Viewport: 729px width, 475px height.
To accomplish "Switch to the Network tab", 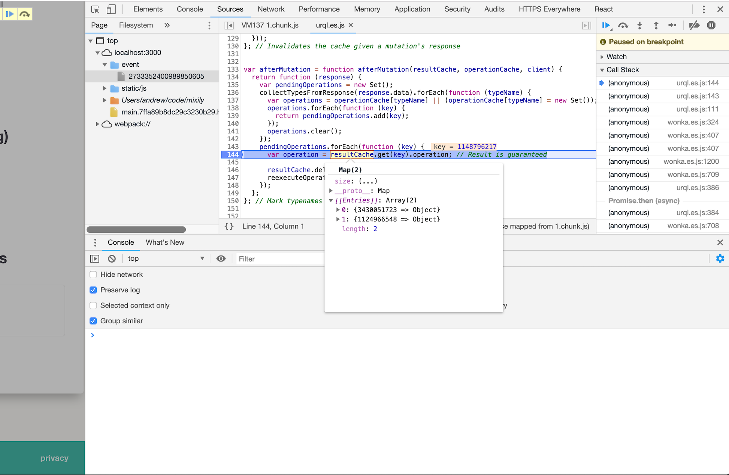I will click(270, 9).
